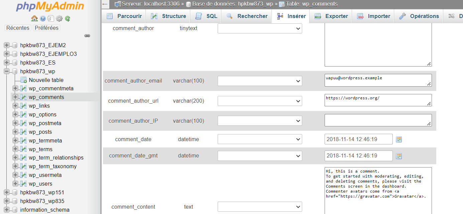Click the phpMyAdmin home icon

tap(34, 19)
